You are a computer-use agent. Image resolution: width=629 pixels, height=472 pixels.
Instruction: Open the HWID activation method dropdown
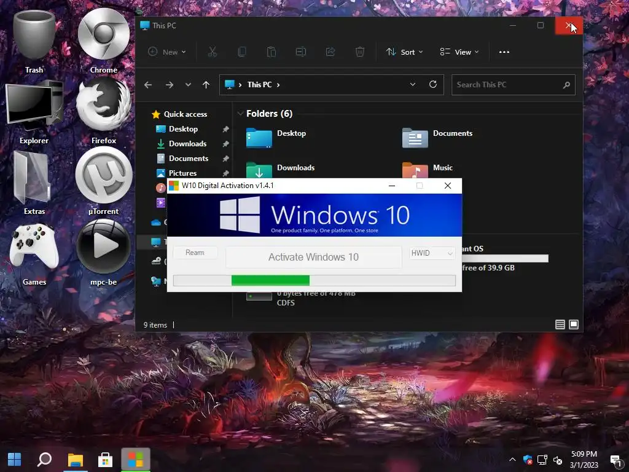432,253
